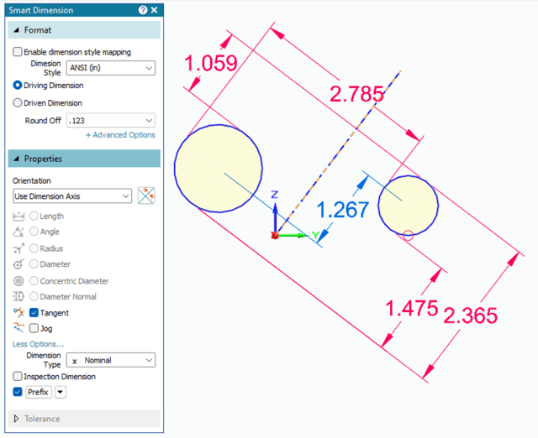Click the Diameter dimension icon
This screenshot has width=538, height=438.
click(18, 264)
